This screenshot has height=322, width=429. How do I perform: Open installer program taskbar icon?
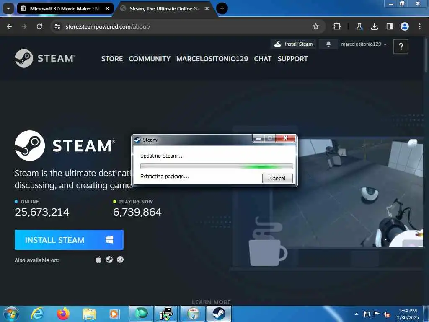tap(167, 314)
